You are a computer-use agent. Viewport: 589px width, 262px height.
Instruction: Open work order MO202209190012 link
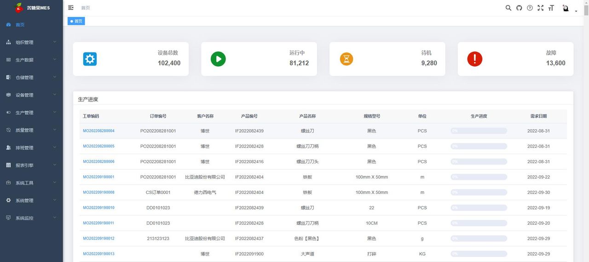98,239
